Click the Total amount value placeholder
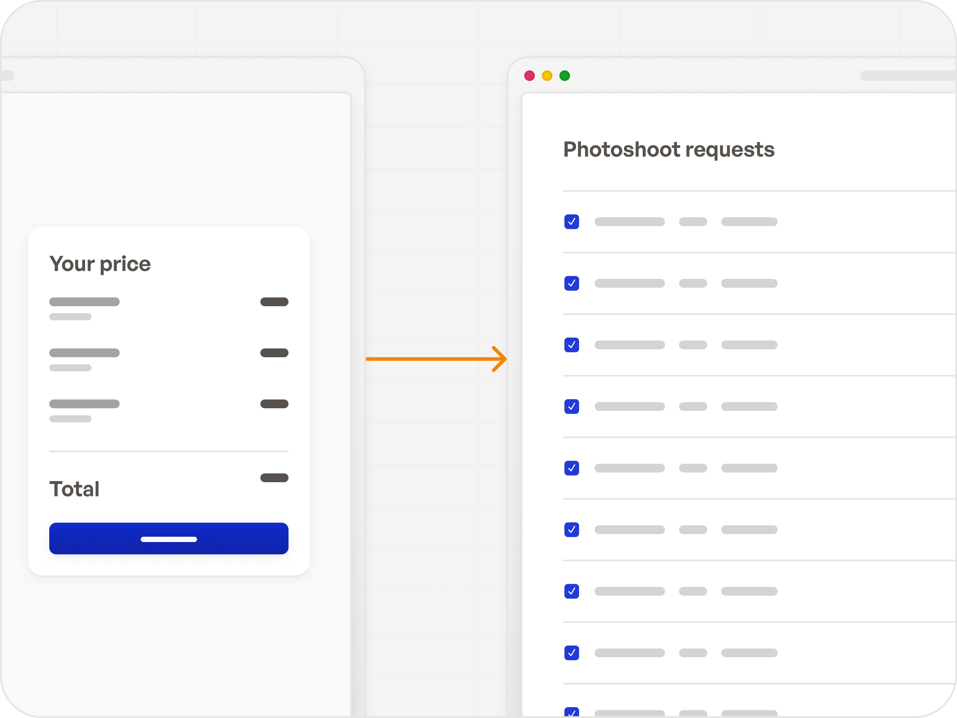957x718 pixels. (274, 478)
